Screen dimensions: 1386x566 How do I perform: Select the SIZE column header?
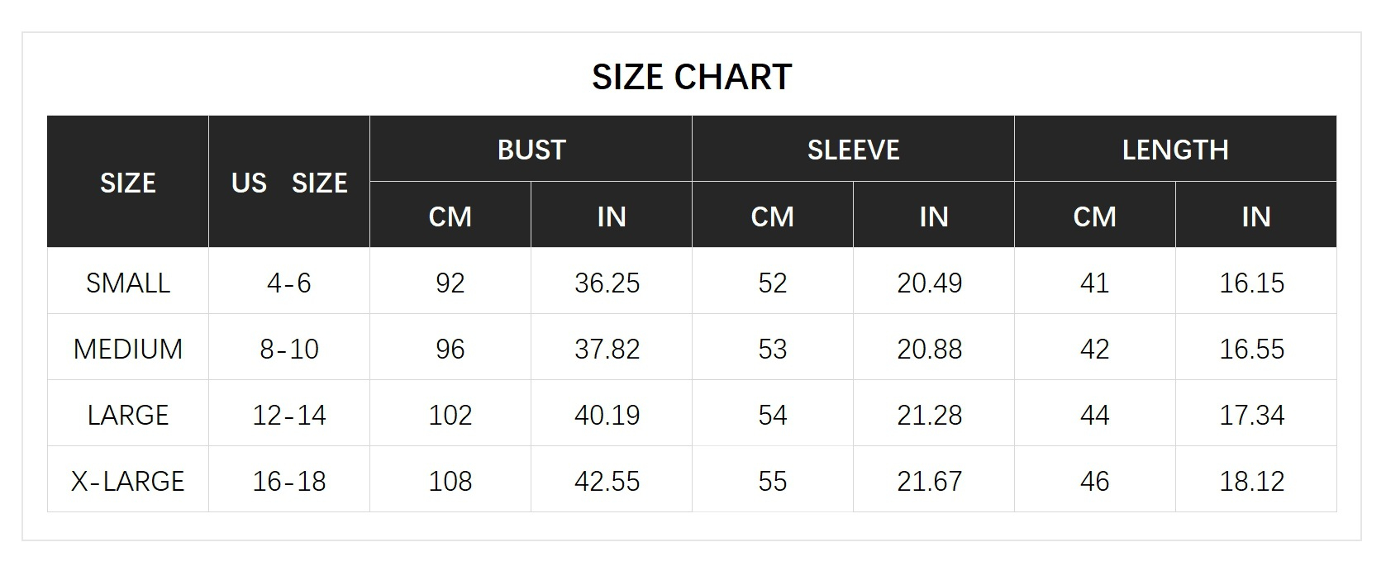click(128, 183)
